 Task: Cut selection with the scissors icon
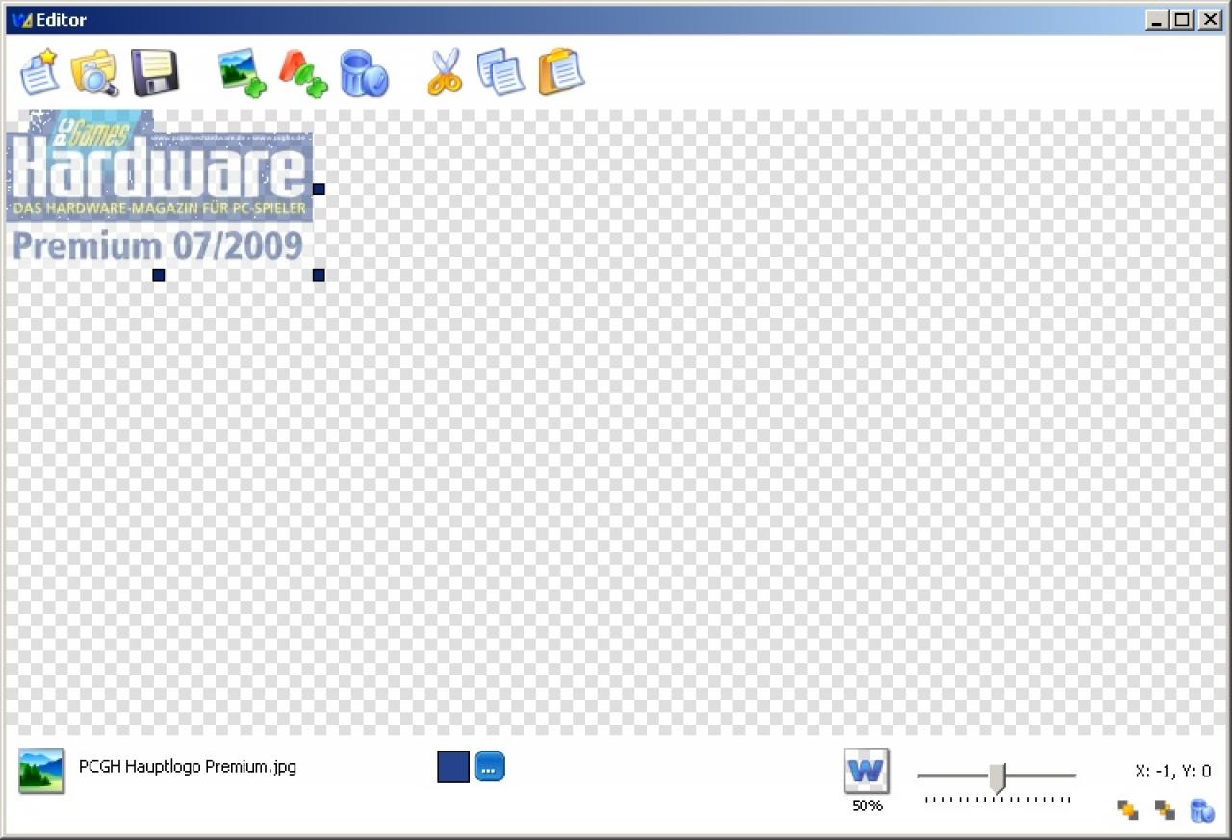click(445, 73)
